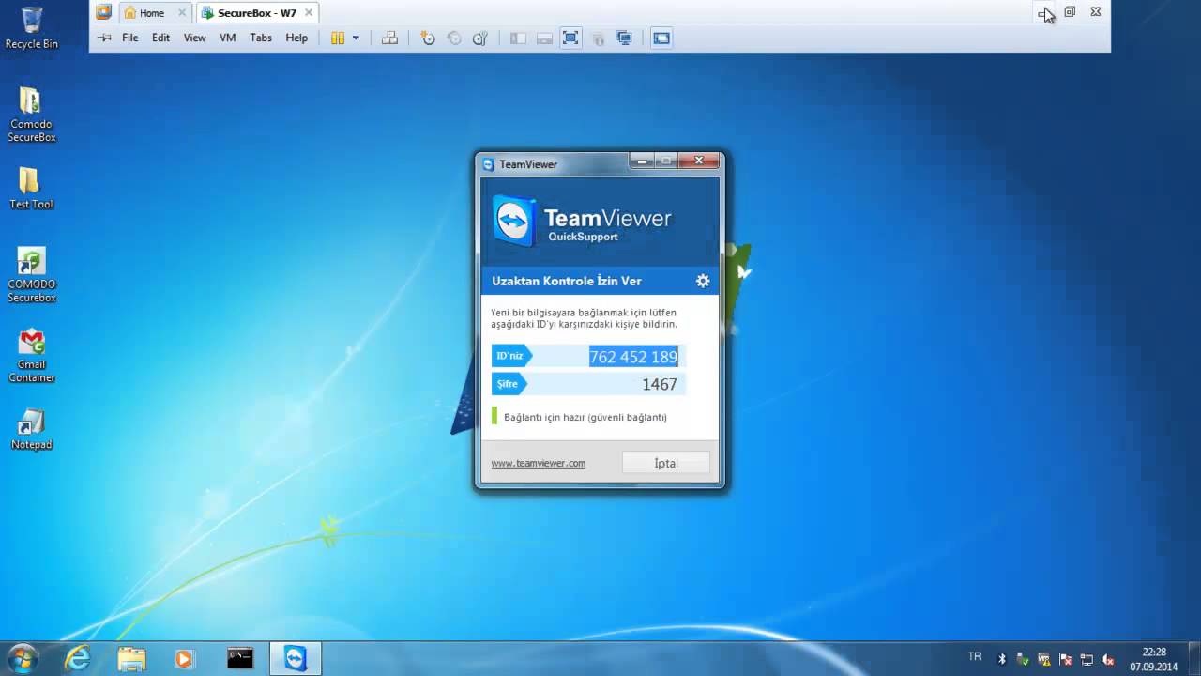Open the View menu in VMware
Image resolution: width=1201 pixels, height=676 pixels.
click(195, 38)
